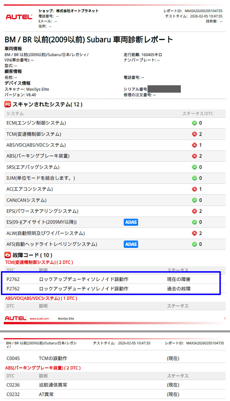Select the IUM(単位モードを統合します。) row label

pos(41,178)
